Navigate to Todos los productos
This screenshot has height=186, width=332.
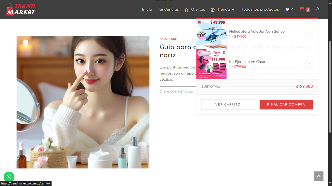pyautogui.click(x=260, y=10)
